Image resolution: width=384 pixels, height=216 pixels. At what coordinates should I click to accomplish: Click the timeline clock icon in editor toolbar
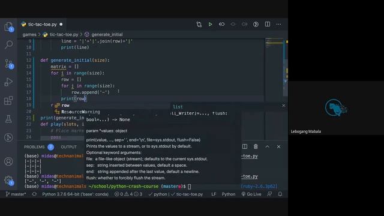256,24
